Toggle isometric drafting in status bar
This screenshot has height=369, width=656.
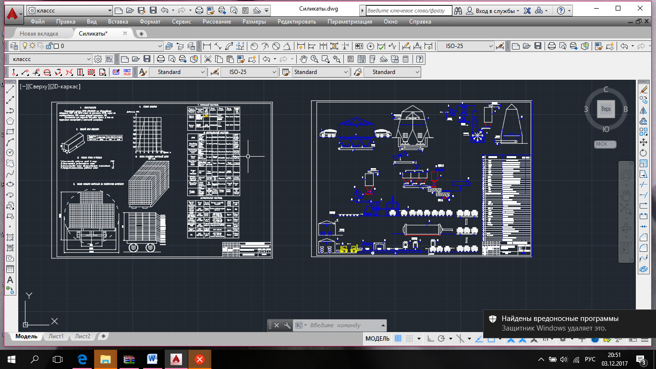pyautogui.click(x=461, y=338)
